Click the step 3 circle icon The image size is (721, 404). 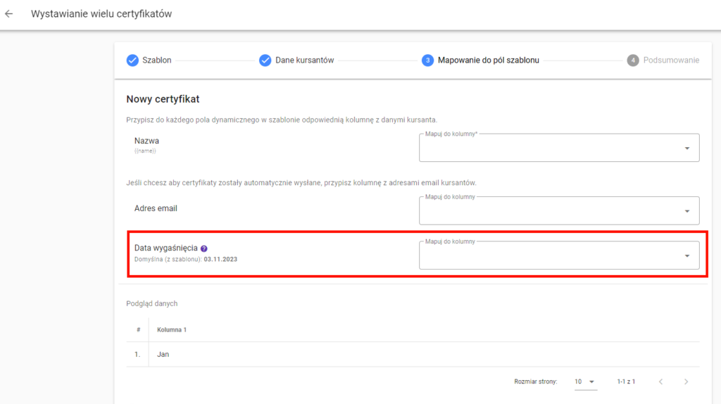pos(427,61)
